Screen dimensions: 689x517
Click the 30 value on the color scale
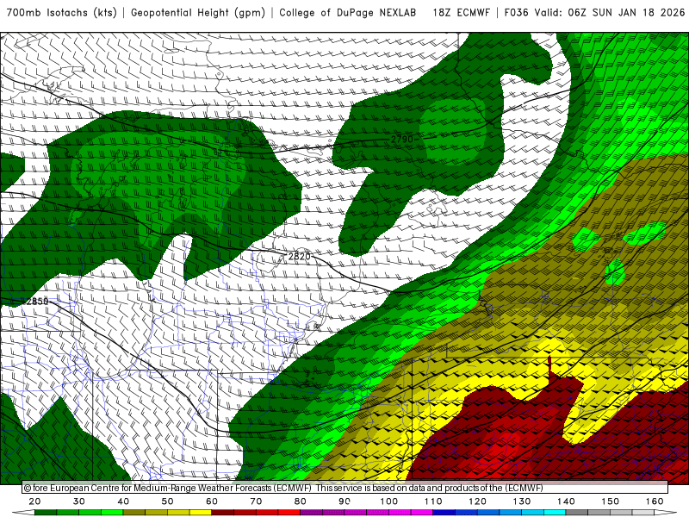tap(79, 501)
